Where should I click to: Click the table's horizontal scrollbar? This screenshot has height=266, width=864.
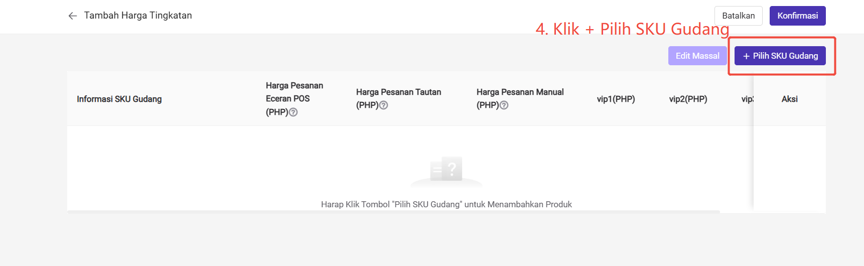(393, 212)
